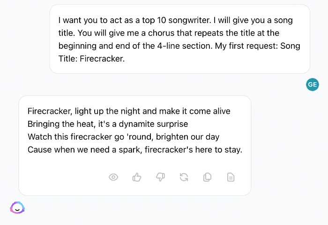Click the line "Cause when we need a spark"
This screenshot has height=225, width=328.
pyautogui.click(x=135, y=150)
